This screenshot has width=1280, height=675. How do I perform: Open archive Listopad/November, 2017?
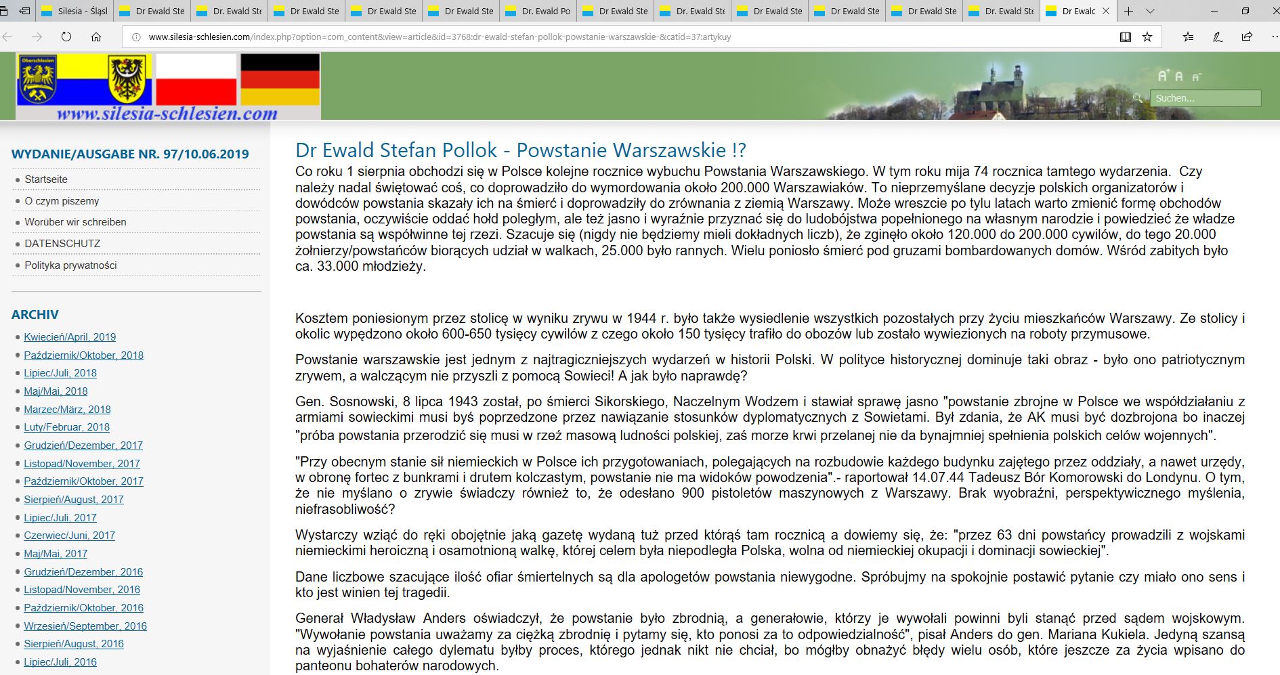(x=82, y=464)
